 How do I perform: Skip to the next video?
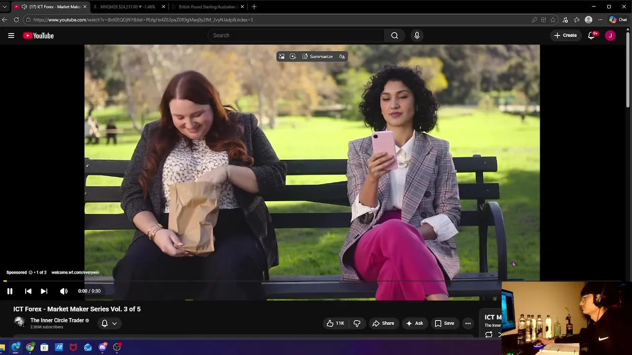coord(44,291)
